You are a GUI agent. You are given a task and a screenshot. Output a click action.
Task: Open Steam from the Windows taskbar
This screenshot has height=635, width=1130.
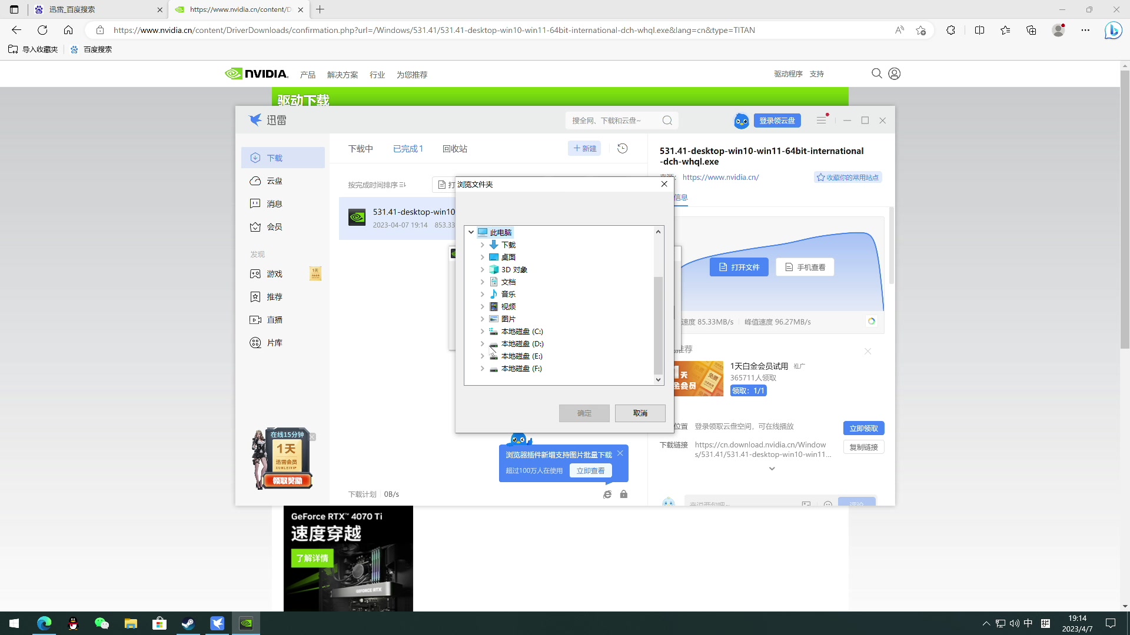pyautogui.click(x=188, y=623)
